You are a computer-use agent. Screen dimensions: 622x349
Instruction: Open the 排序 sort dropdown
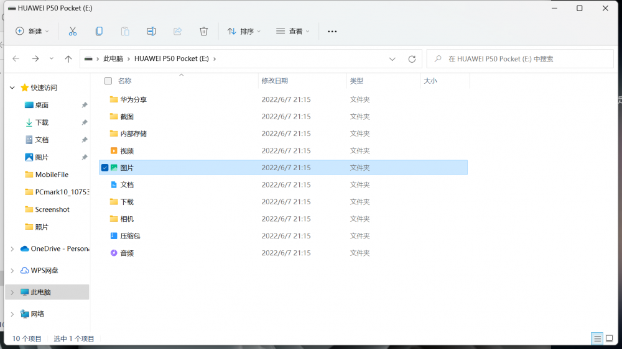click(x=244, y=31)
